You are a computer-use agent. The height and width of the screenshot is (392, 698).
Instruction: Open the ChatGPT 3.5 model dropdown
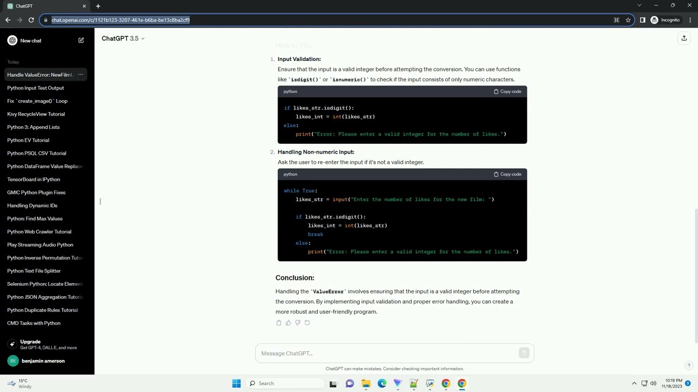(123, 38)
